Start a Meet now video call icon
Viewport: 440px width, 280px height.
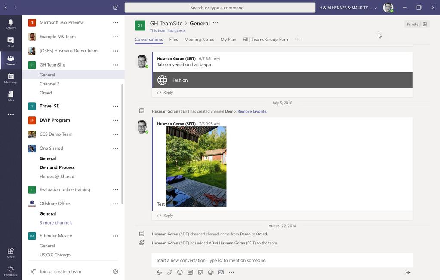(x=211, y=272)
